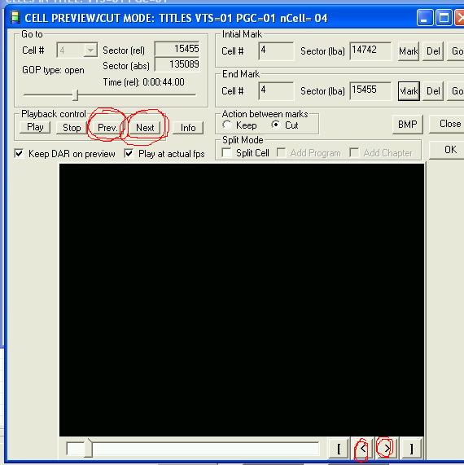Stop playback with the Stop button
The height and width of the screenshot is (465, 464).
(72, 128)
